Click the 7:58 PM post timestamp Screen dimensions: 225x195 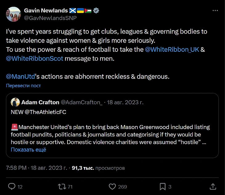point(17,168)
